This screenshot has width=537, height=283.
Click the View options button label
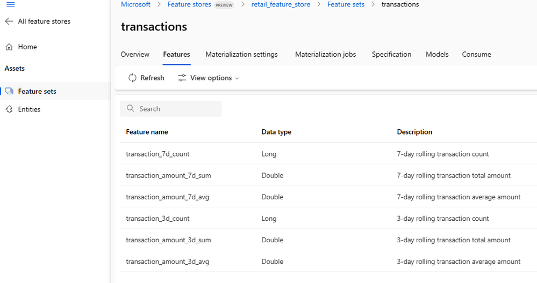[211, 78]
